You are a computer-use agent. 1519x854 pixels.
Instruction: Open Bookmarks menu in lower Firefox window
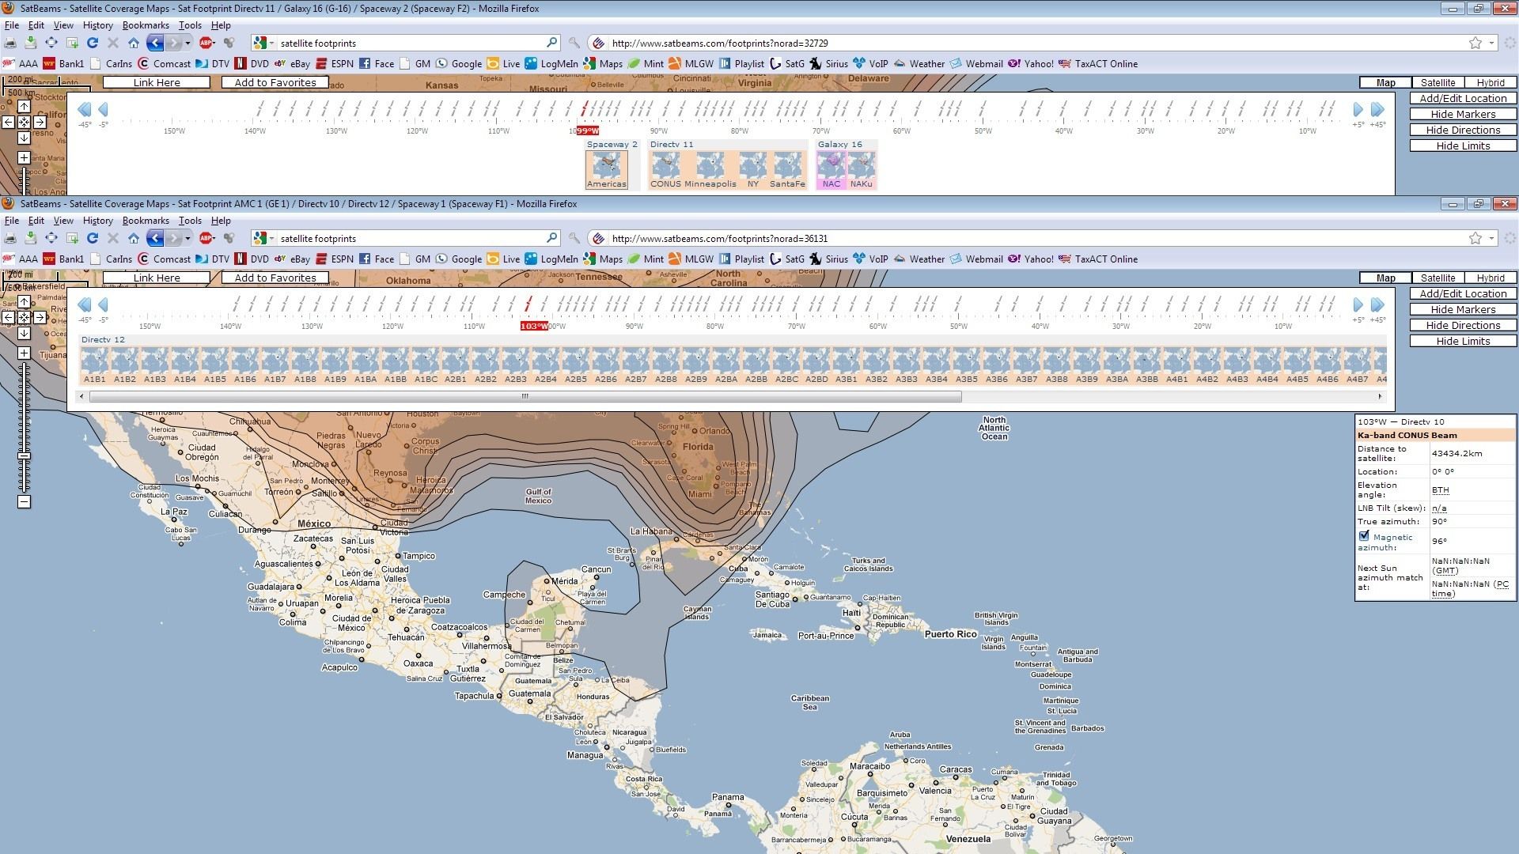tap(146, 221)
